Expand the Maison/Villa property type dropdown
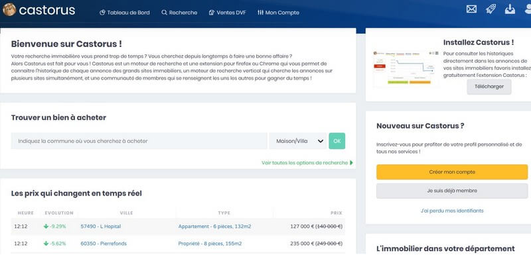This screenshot has height=265, width=531. (x=297, y=141)
